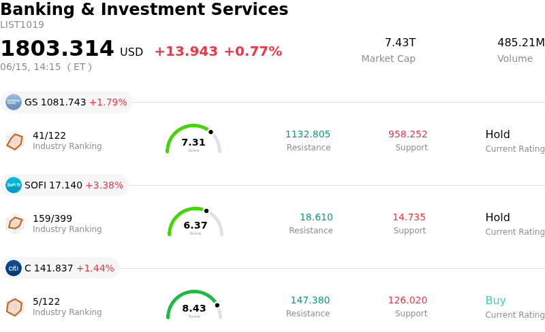Click the 7.43T Market Cap figure
The height and width of the screenshot is (332, 545).
400,42
